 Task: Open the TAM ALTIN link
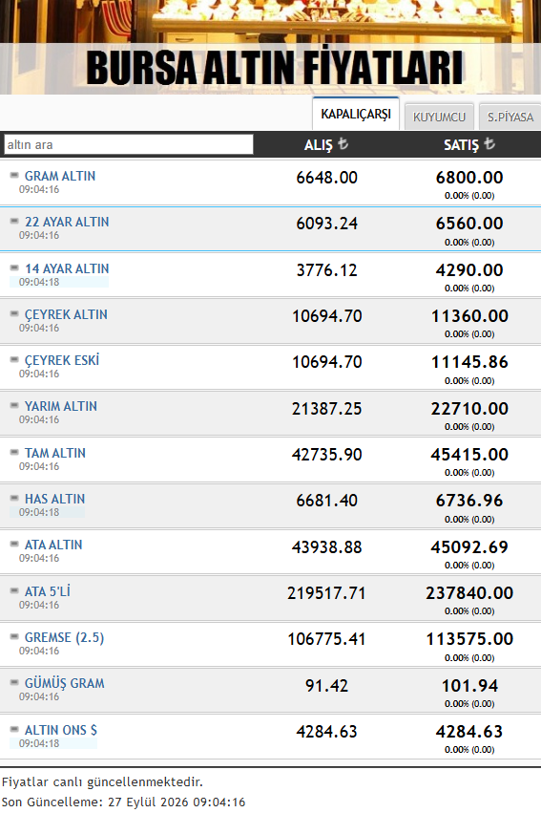55,453
